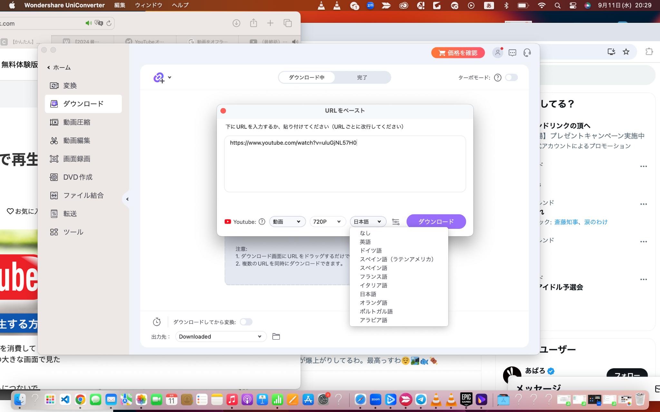Click Youtube help question mark icon
Viewport: 660px width, 412px height.
point(262,222)
